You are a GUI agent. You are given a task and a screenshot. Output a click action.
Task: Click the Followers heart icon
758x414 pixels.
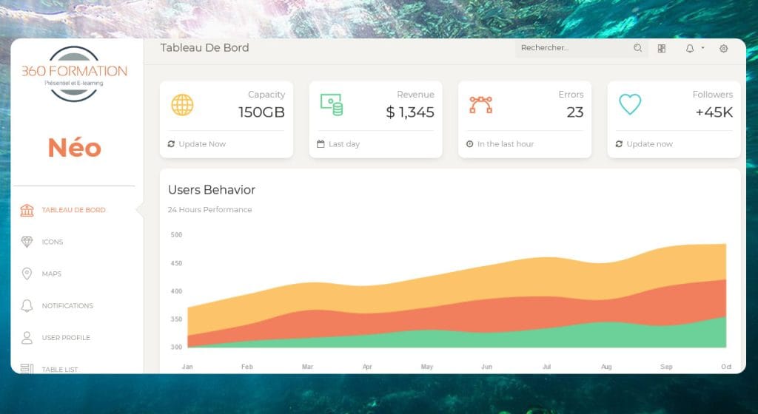[630, 105]
